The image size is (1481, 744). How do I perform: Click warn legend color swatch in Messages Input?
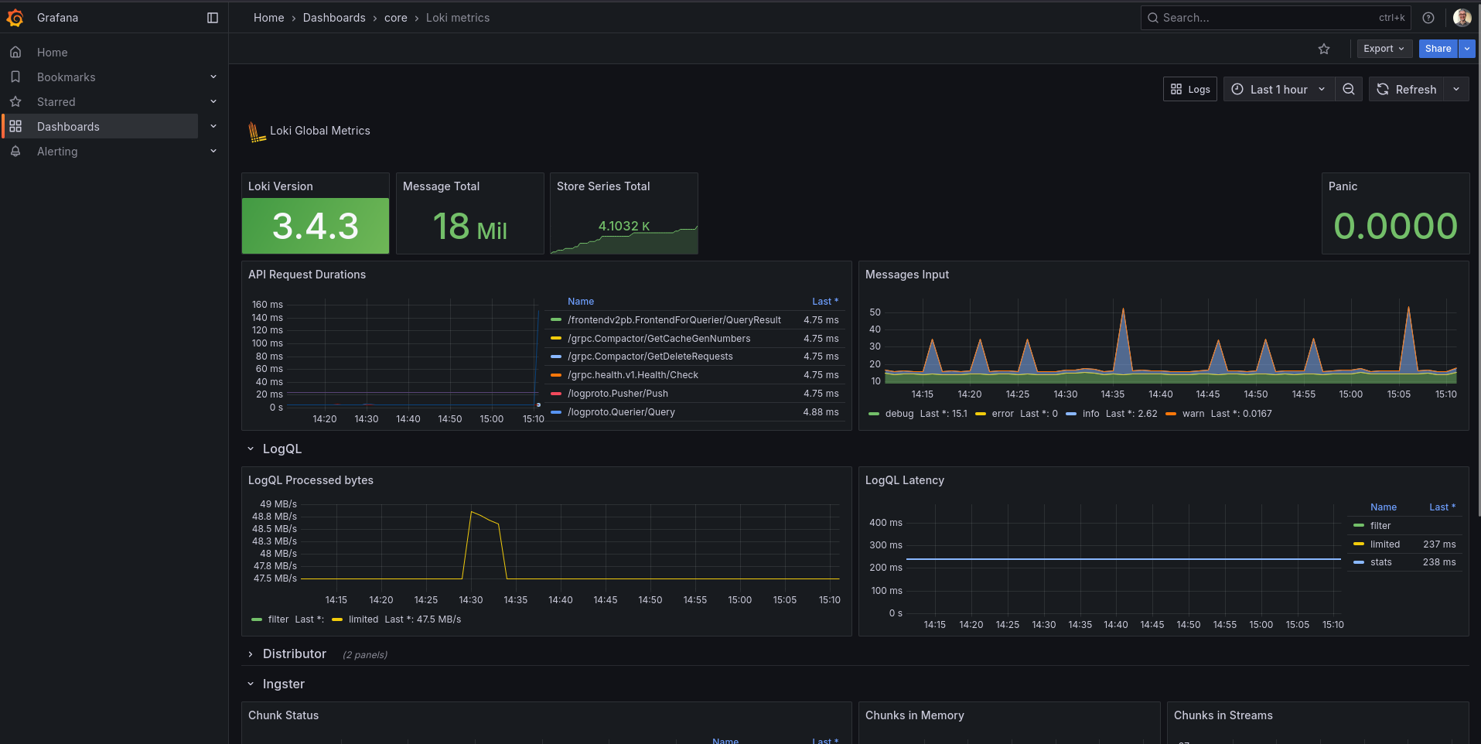tap(1171, 414)
